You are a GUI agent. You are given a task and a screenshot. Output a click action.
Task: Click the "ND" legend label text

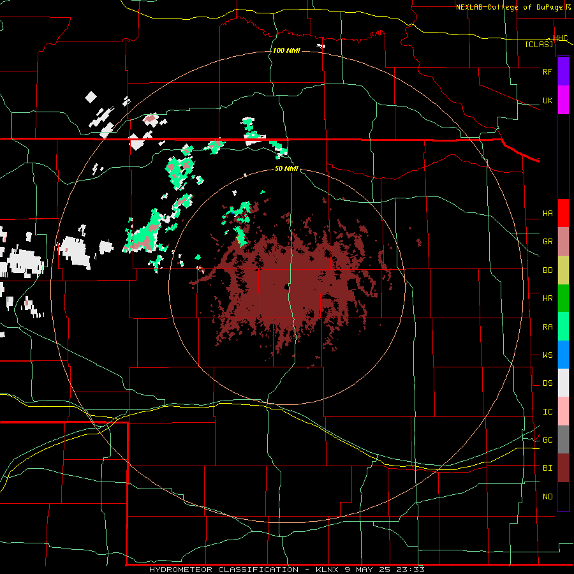click(x=547, y=496)
